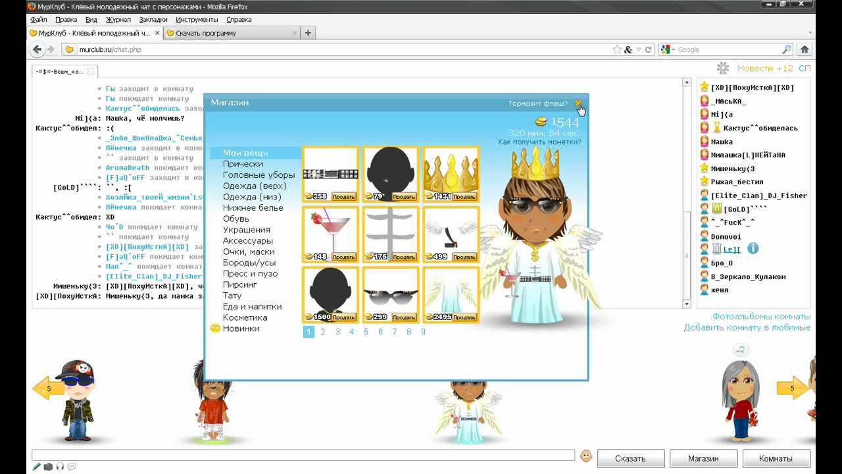Close the chat room tab icon
The width and height of the screenshot is (842, 474).
pos(91,71)
